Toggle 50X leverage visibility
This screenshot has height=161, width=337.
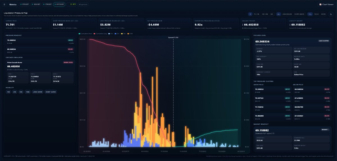point(21,92)
